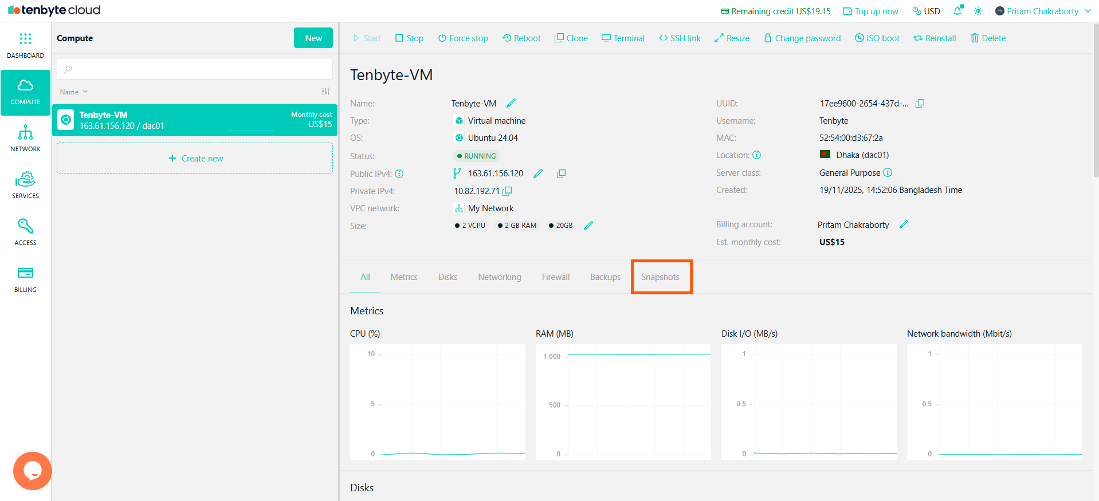Click the US$15 estimated monthly cost
1099x501 pixels.
(832, 242)
